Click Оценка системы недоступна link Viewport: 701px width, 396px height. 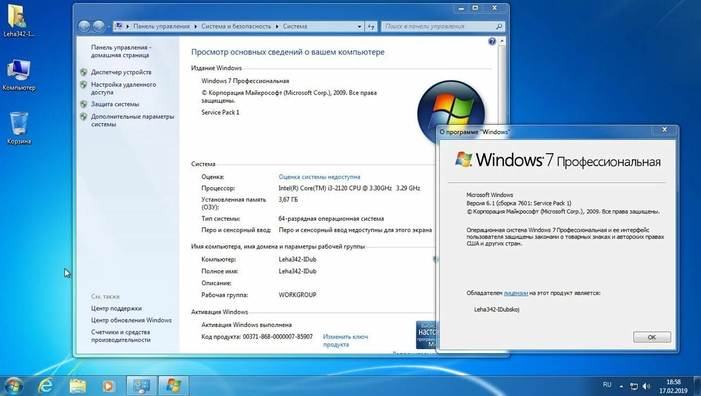pyautogui.click(x=319, y=177)
